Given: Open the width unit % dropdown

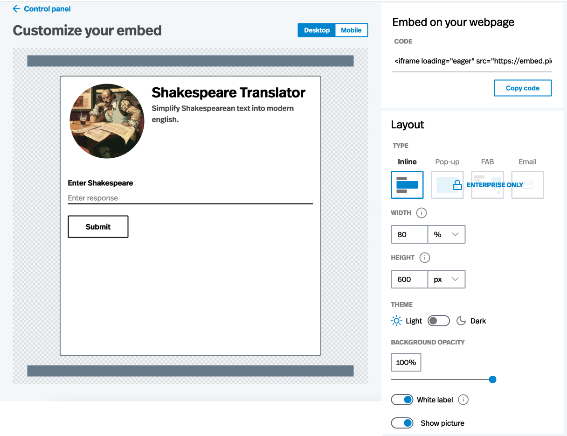Looking at the screenshot, I should (x=446, y=235).
